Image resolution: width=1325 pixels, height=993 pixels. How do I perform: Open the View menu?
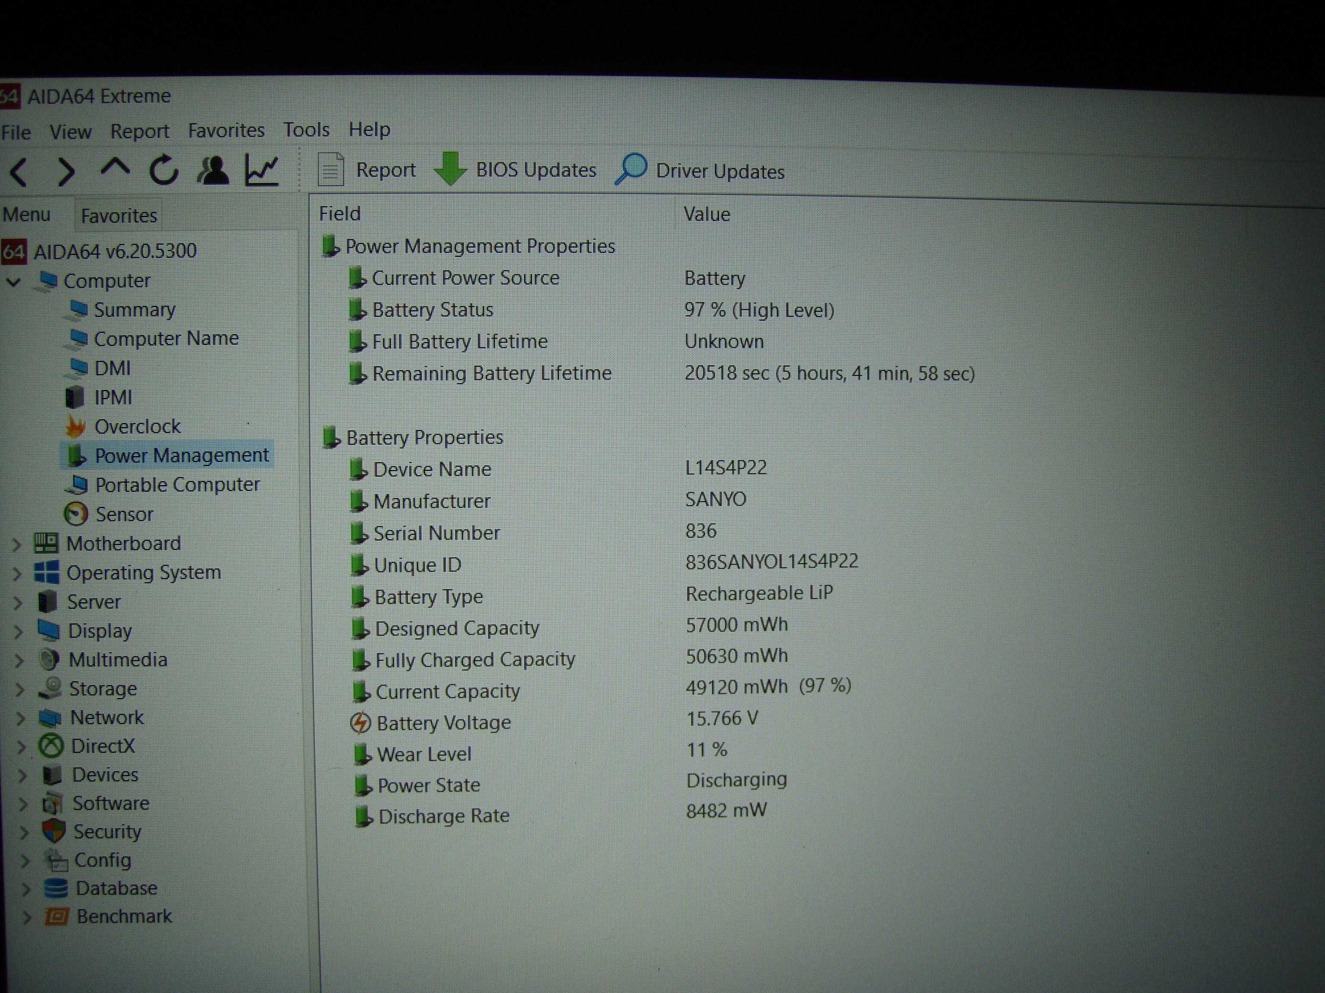click(70, 132)
